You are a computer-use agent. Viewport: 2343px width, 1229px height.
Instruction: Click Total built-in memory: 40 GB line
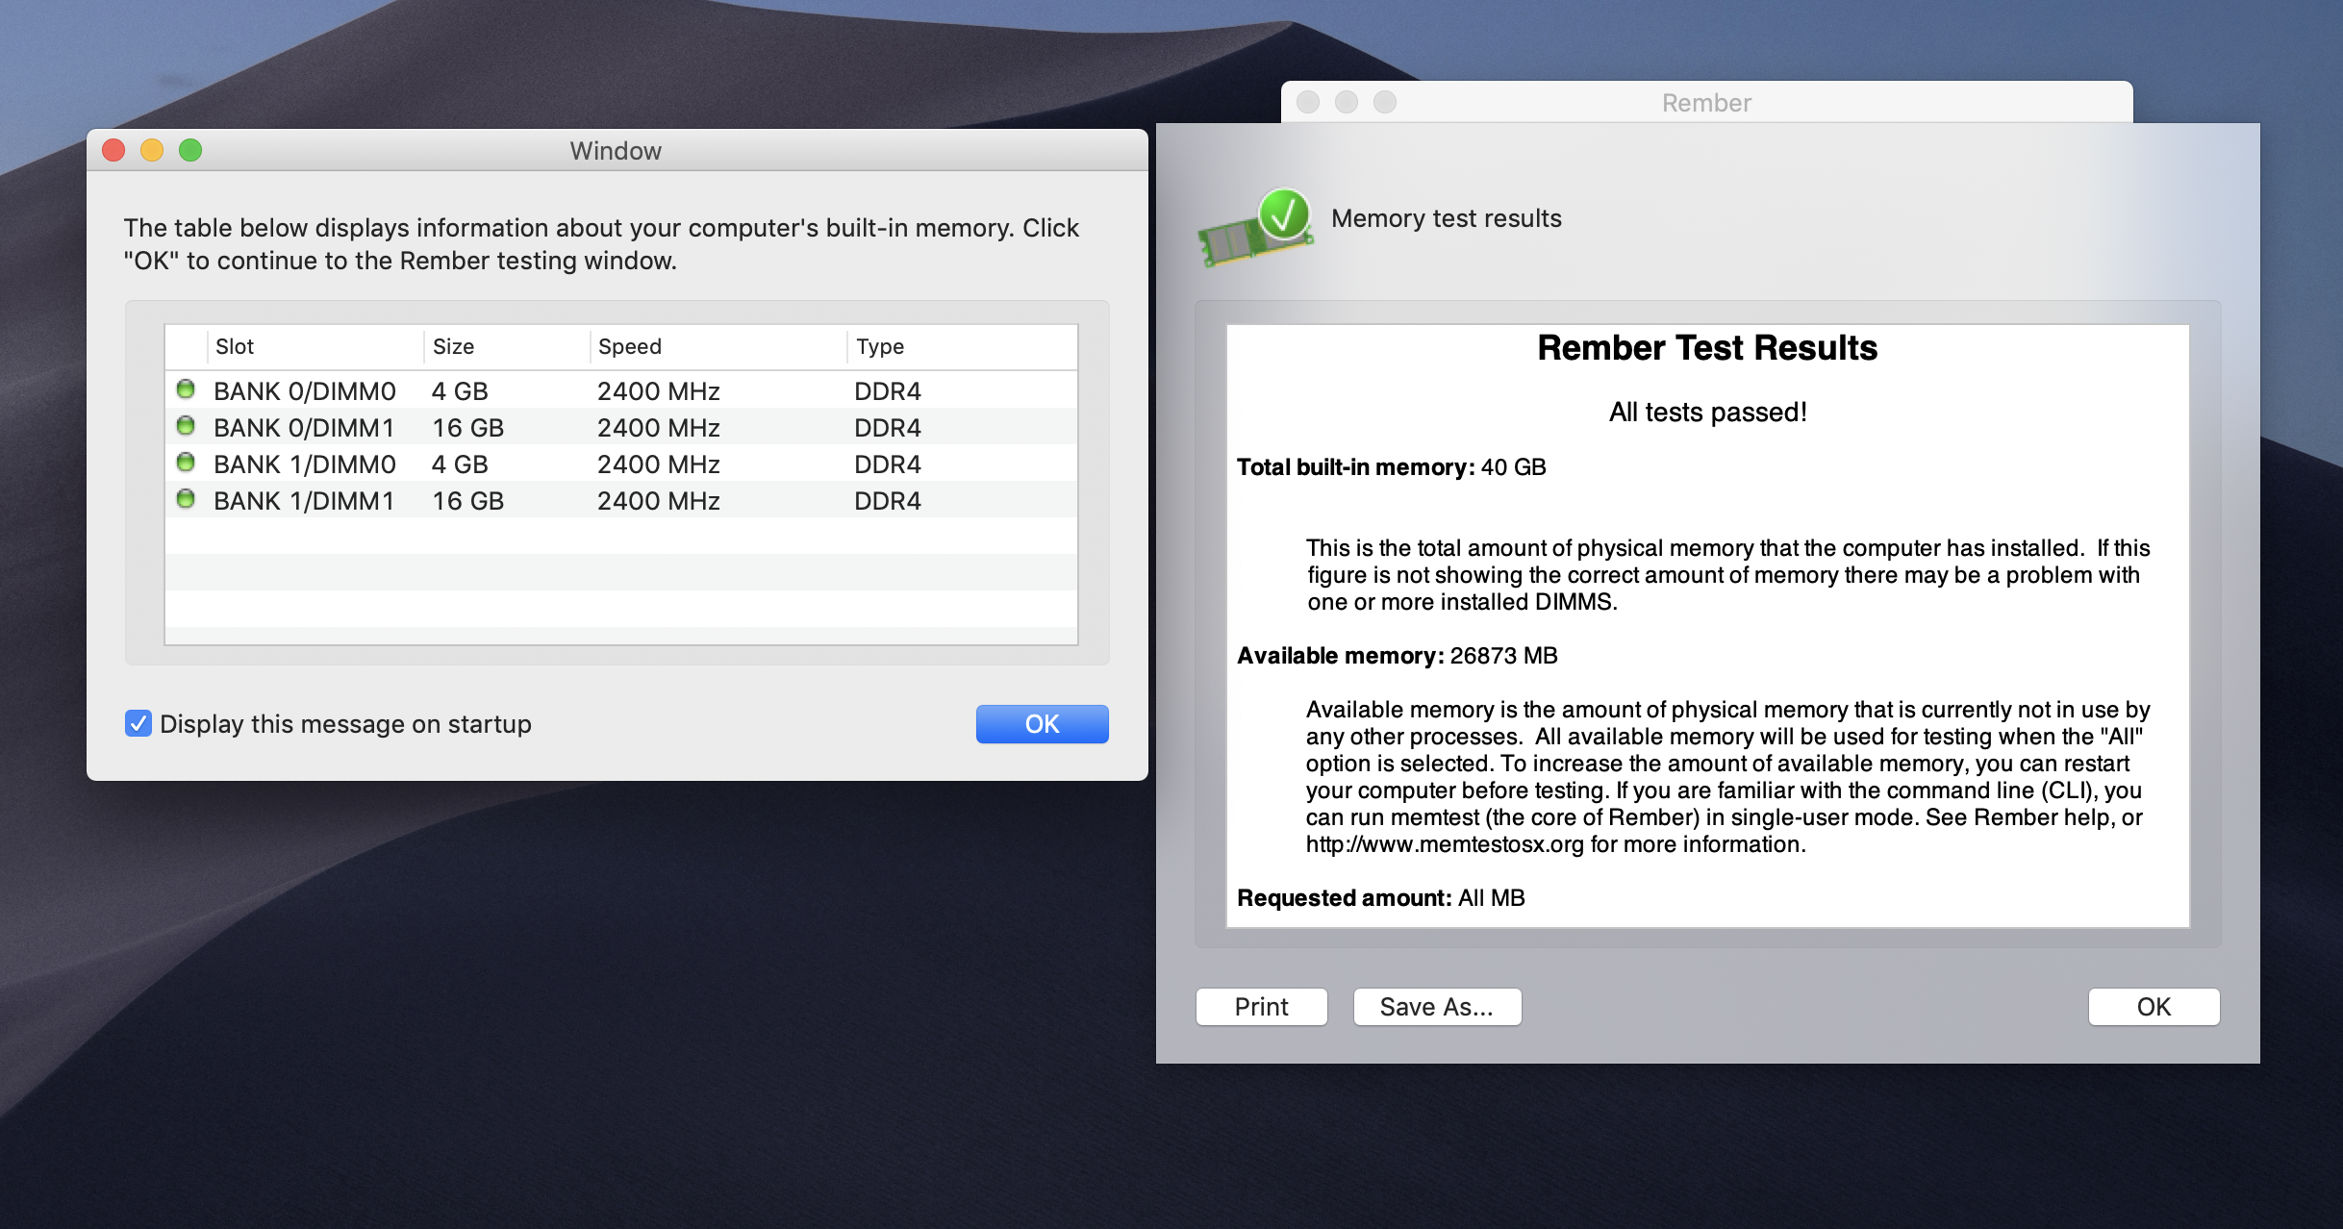[1392, 467]
